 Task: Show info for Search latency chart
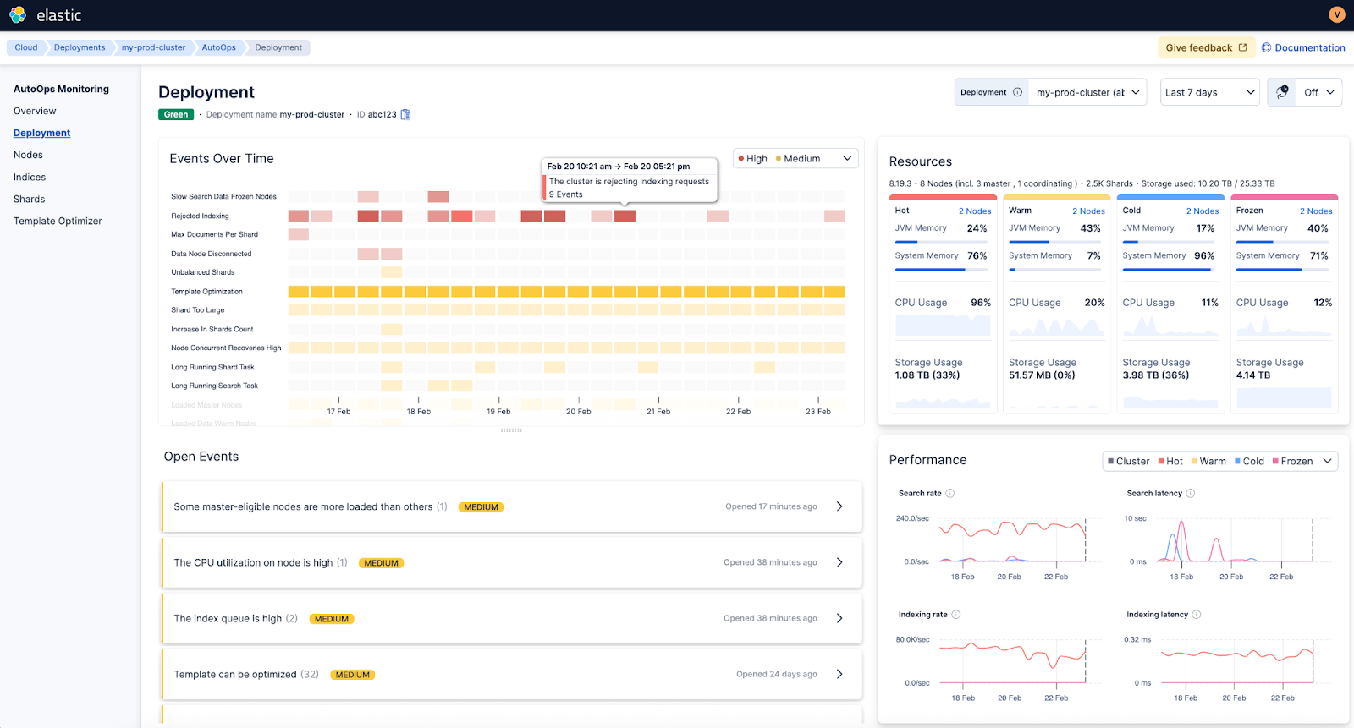pos(1191,494)
